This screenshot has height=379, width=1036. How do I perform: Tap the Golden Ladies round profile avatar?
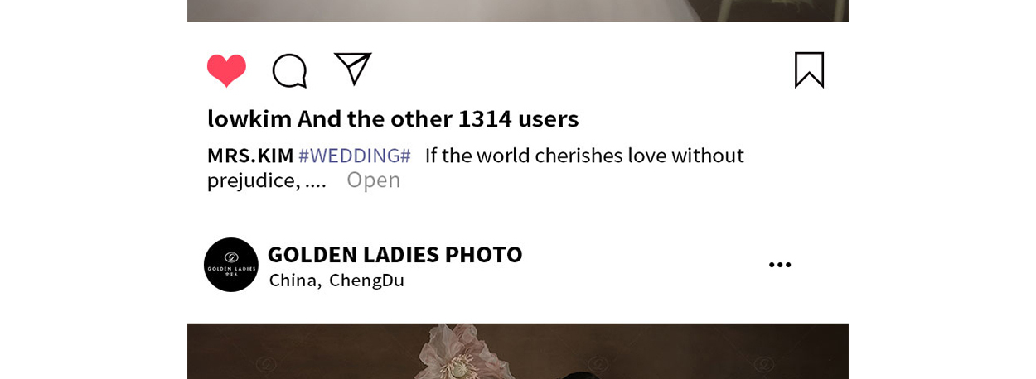(231, 265)
